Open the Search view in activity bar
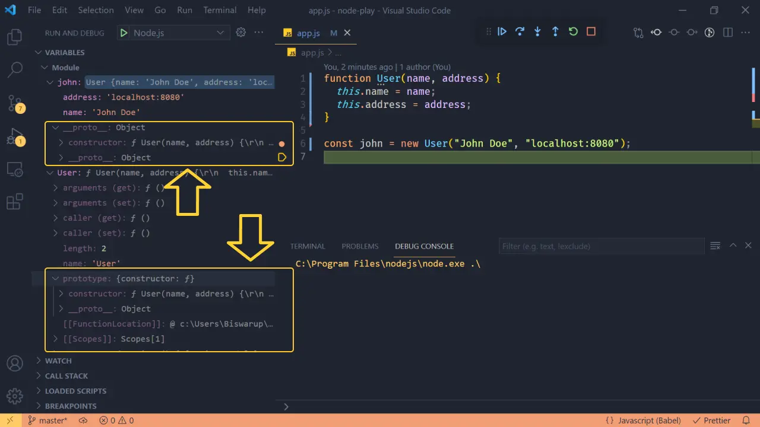This screenshot has height=427, width=760. pos(14,71)
